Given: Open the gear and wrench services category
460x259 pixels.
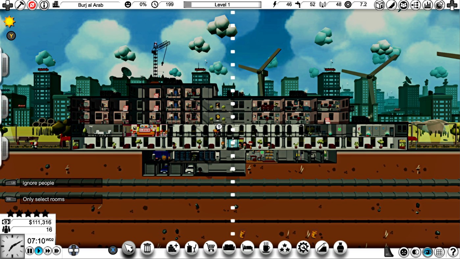Looking at the screenshot, I should point(303,248).
